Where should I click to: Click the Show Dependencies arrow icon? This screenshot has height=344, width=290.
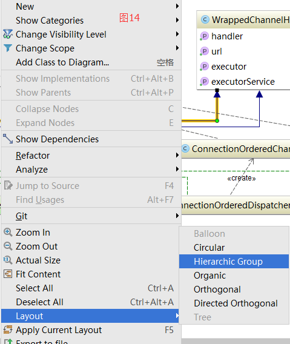[x=8, y=139]
